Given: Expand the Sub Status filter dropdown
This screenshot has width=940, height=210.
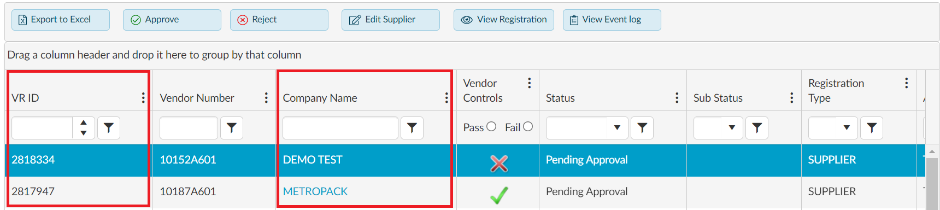Looking at the screenshot, I should pyautogui.click(x=732, y=128).
